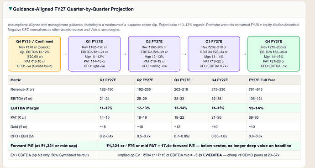Screen dimensions: 315x168
Task: Select the Q2 FY27E projection card
Action: pos(154,54)
